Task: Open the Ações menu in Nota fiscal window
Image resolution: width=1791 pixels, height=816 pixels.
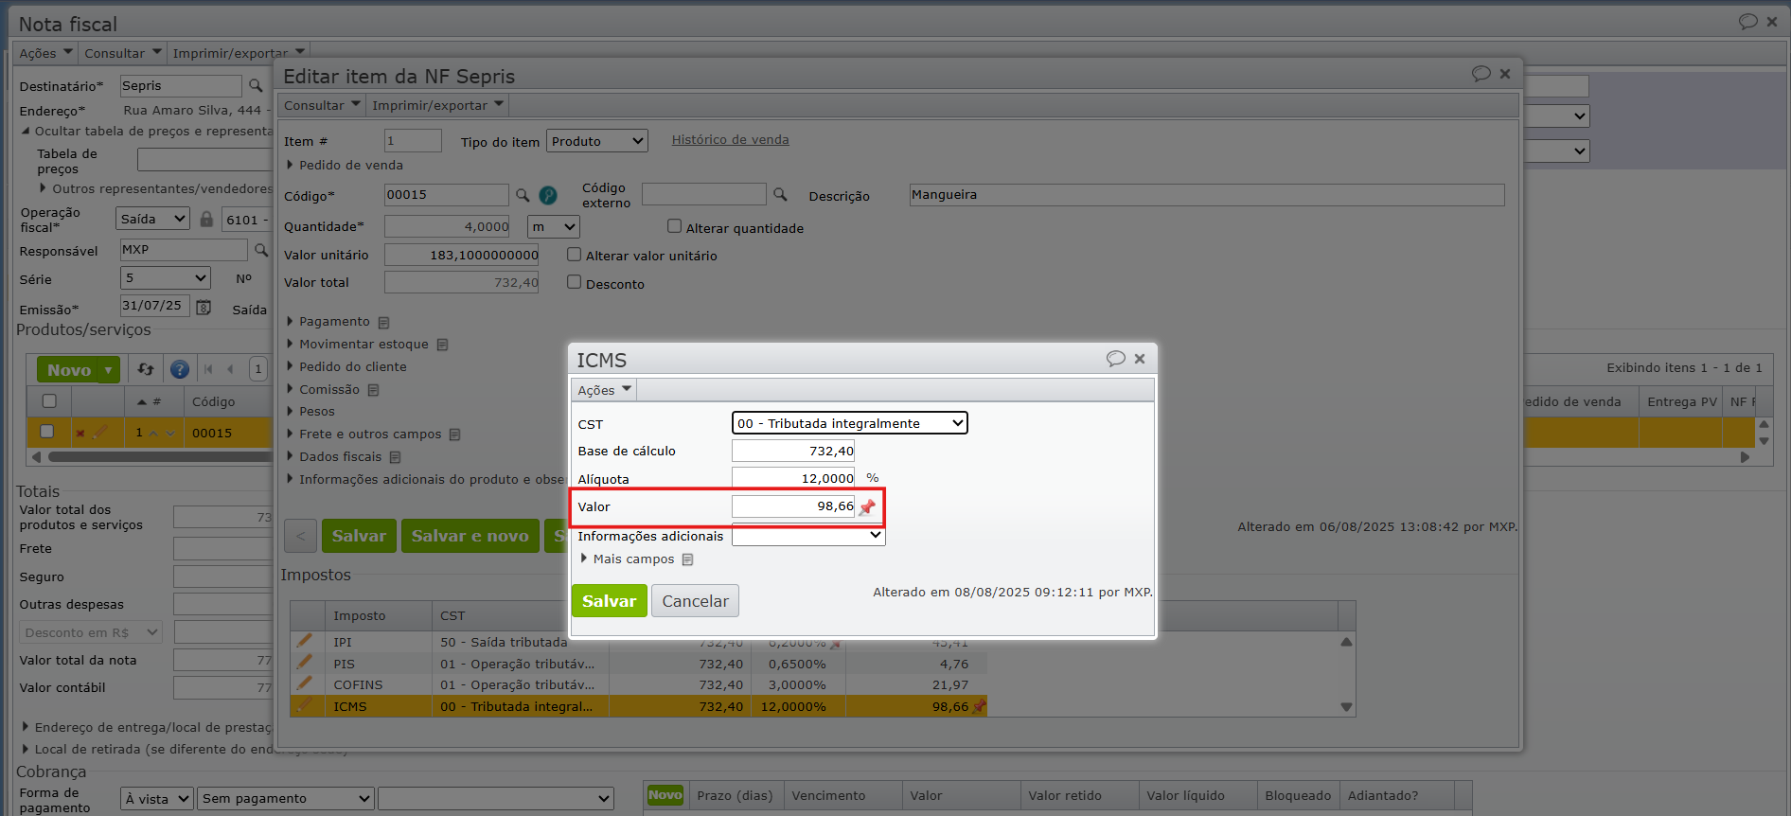Action: tap(45, 53)
